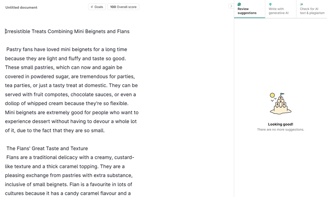Open the Goals settings button
This screenshot has width=327, height=197.
click(97, 7)
